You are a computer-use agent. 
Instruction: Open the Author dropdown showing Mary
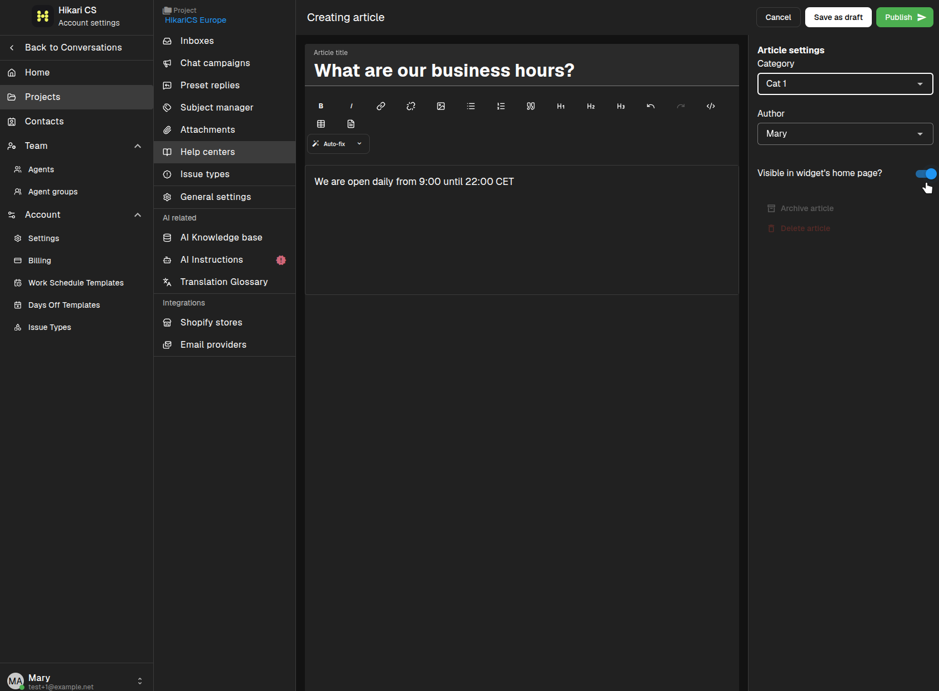pos(845,134)
